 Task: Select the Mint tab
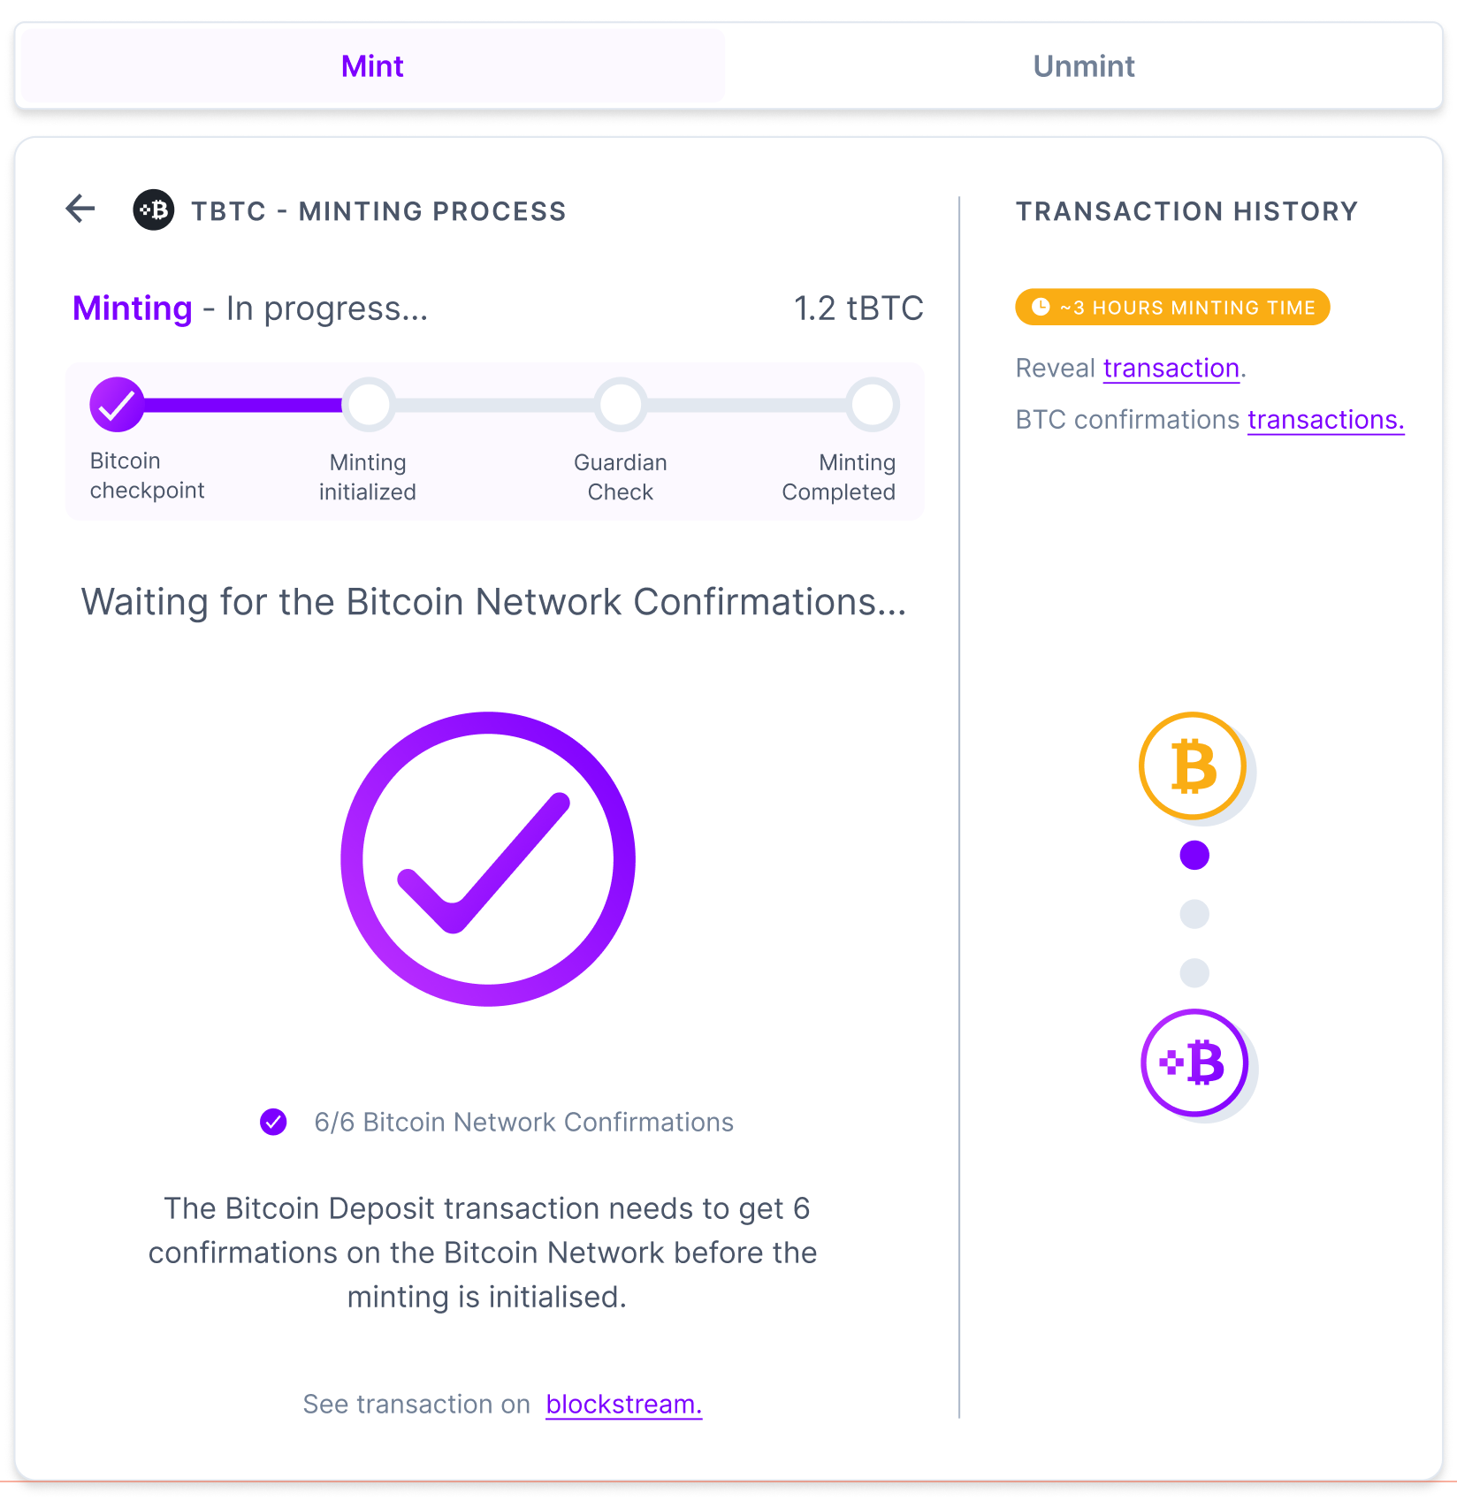pos(371,65)
